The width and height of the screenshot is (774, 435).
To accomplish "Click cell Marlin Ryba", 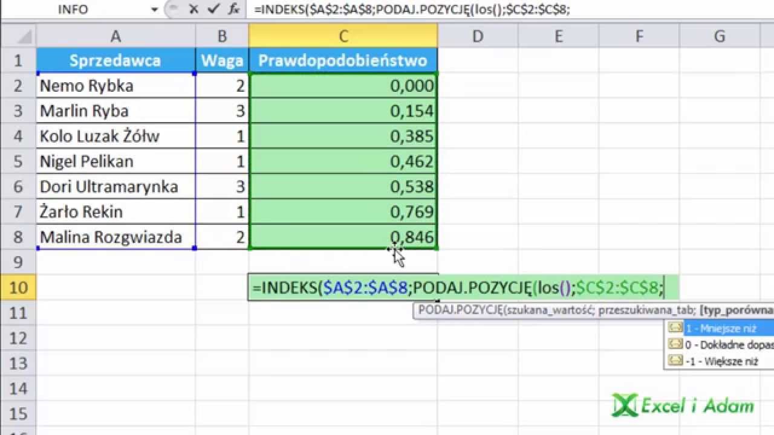I will click(115, 111).
